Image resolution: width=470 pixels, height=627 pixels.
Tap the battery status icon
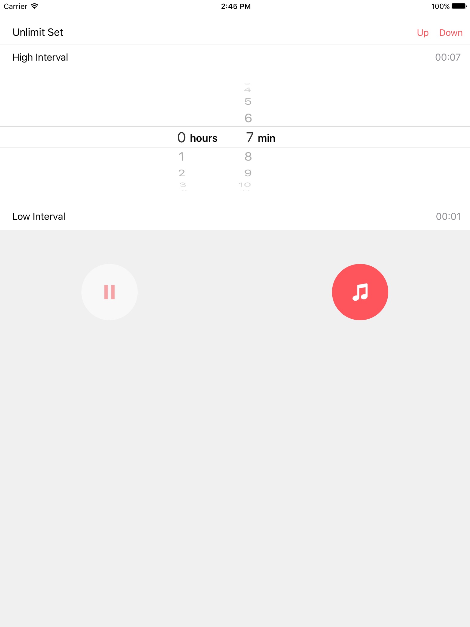459,6
